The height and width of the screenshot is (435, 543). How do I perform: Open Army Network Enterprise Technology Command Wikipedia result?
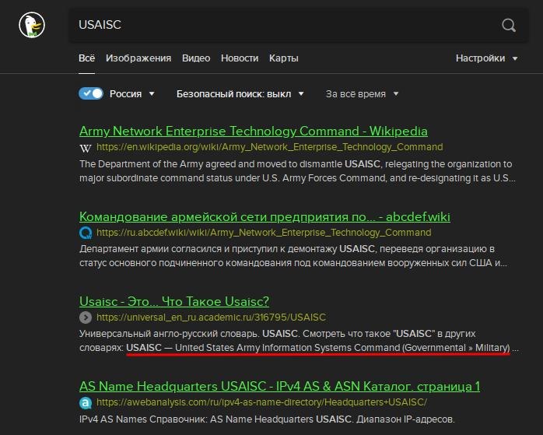[x=254, y=132]
